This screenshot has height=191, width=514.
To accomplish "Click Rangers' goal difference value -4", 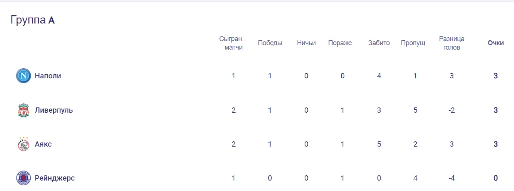I will pos(452,178).
